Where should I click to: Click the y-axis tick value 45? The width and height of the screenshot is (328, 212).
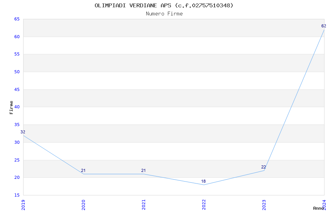(17, 89)
